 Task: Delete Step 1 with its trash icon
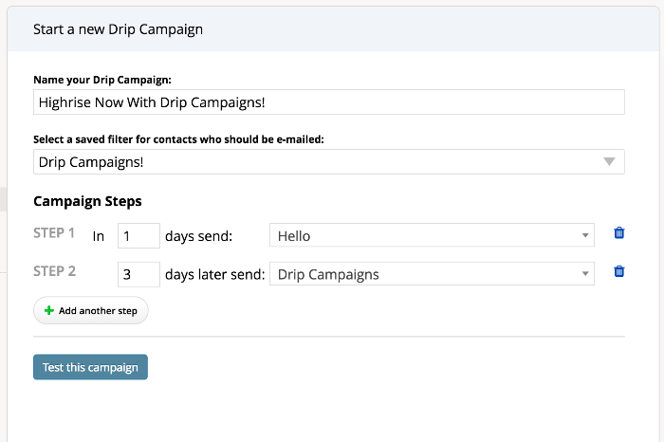tap(619, 232)
